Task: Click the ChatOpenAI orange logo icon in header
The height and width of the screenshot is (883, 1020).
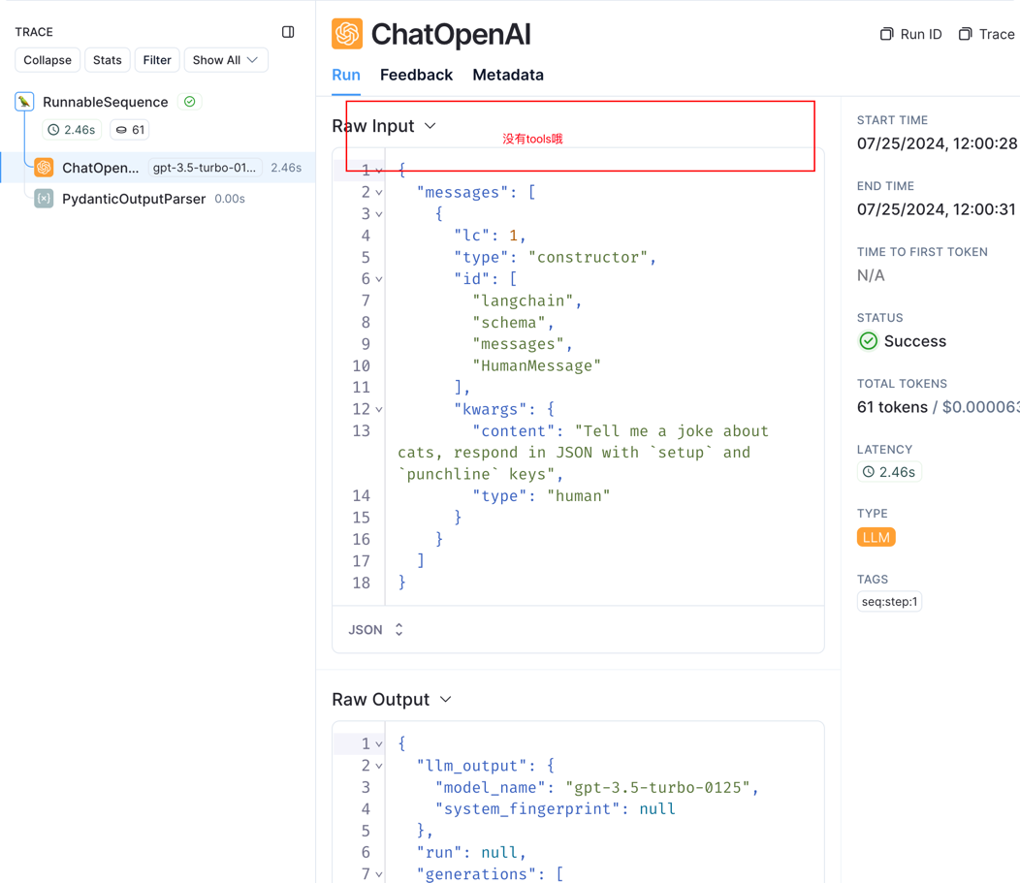Action: 347,34
